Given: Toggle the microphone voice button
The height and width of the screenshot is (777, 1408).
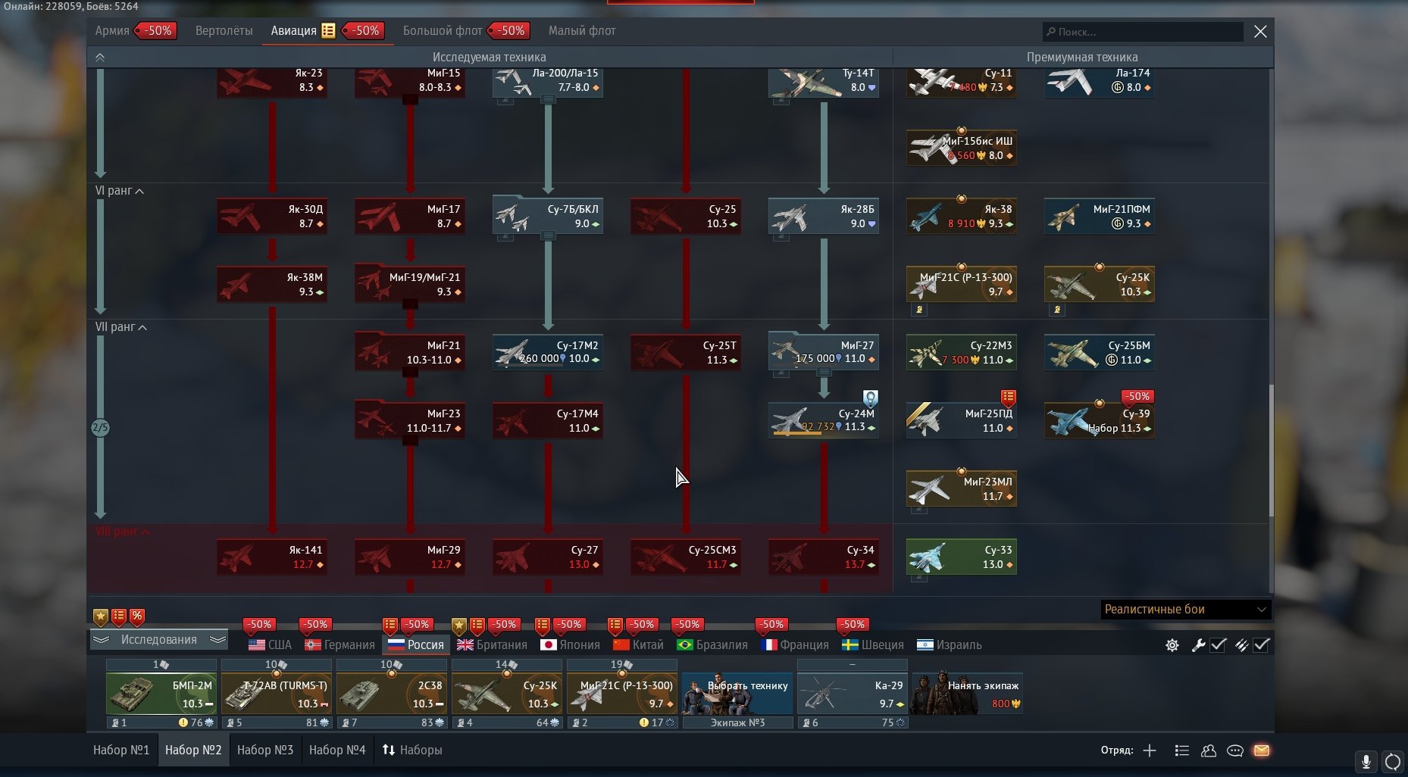Looking at the screenshot, I should pos(1366,762).
